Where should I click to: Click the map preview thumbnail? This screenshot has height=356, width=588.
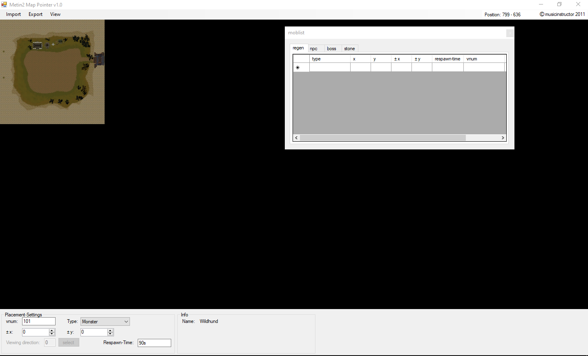pos(52,71)
